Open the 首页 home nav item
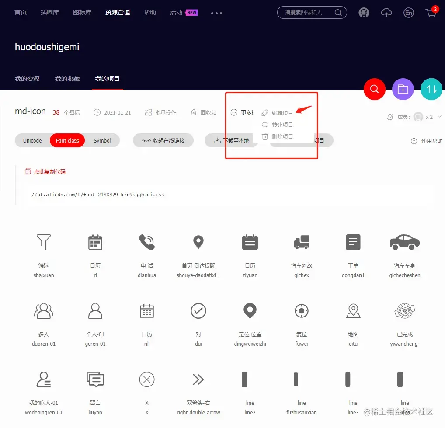Image resolution: width=445 pixels, height=428 pixels. click(x=21, y=13)
